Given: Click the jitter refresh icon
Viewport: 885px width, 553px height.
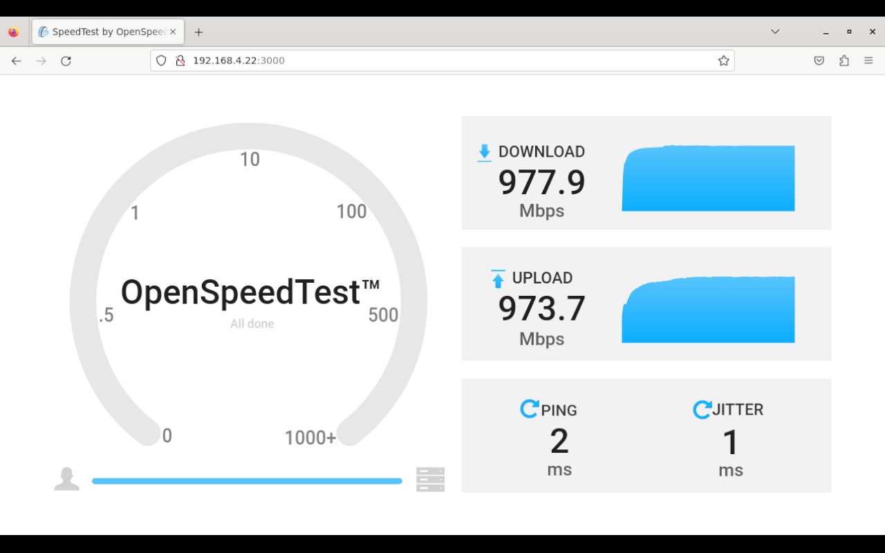Looking at the screenshot, I should tap(702, 409).
